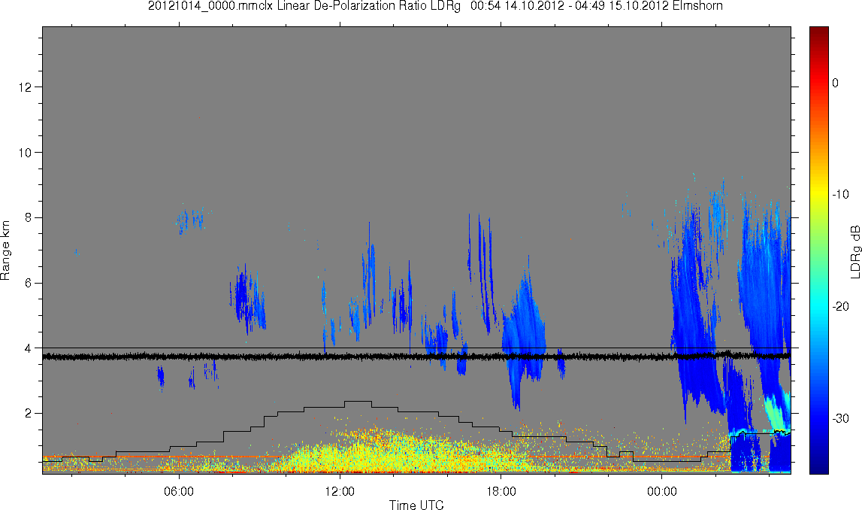The height and width of the screenshot is (510, 862).
Task: Click the range tick label 2
Action: [28, 413]
